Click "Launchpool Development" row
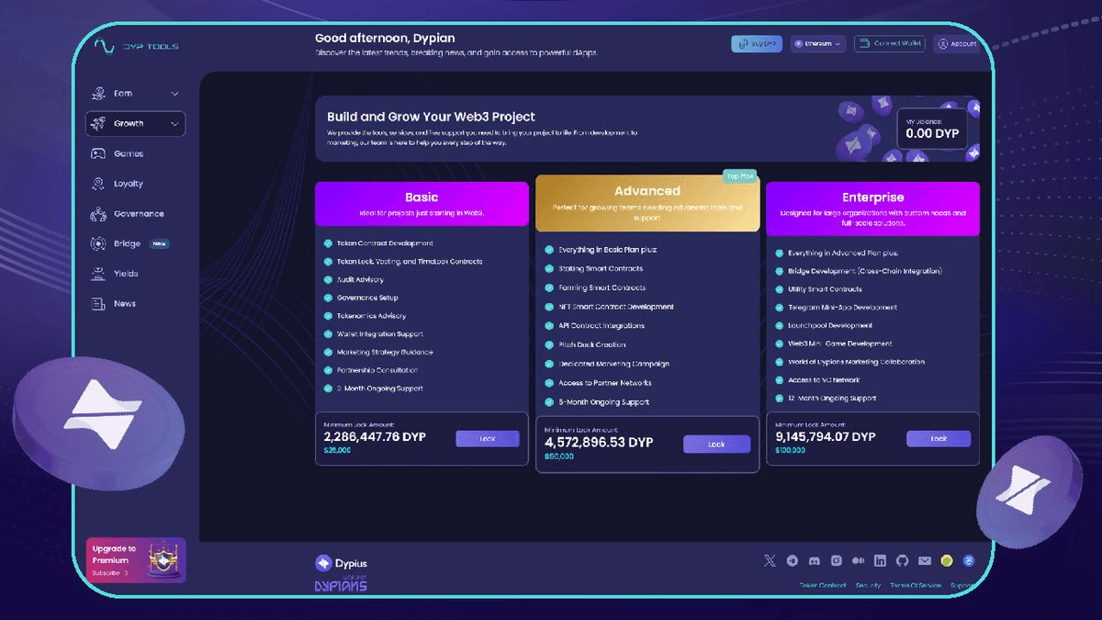Screen dimensions: 1102x620 [x=830, y=325]
